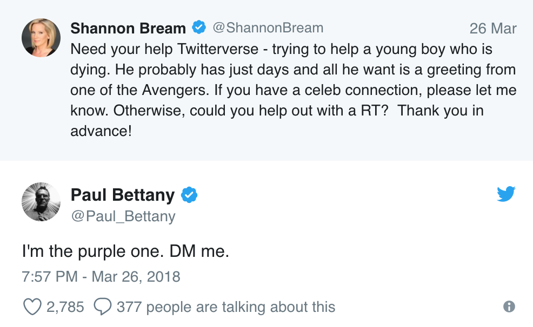This screenshot has width=533, height=327.
Task: Click the 2,785 likes count
Action: pos(65,307)
